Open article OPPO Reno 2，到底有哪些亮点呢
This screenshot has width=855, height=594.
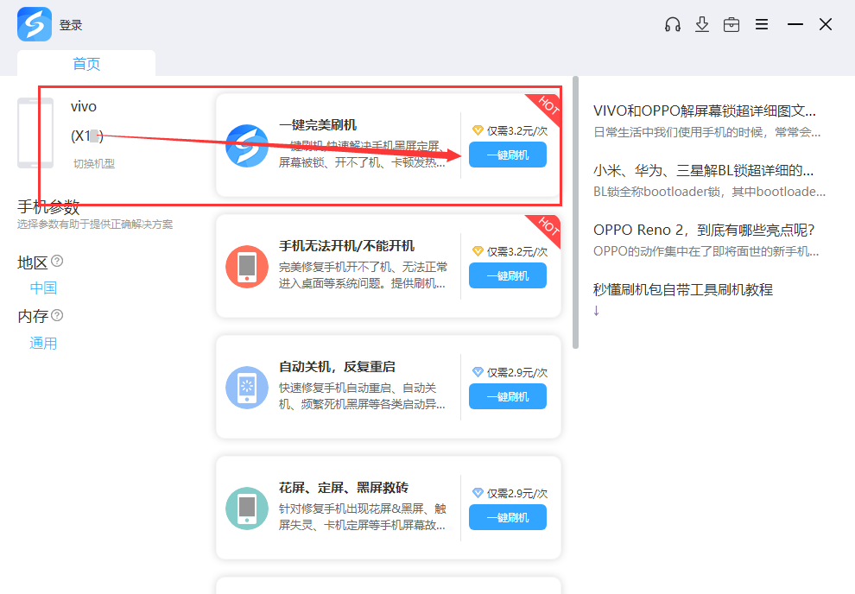tap(704, 230)
